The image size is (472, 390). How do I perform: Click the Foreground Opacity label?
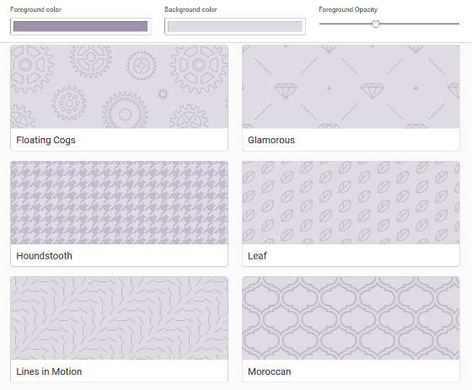click(x=348, y=9)
